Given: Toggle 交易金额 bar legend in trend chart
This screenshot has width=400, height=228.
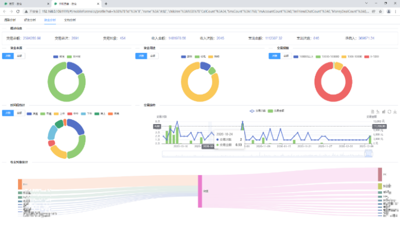Looking at the screenshot, I should 276,111.
